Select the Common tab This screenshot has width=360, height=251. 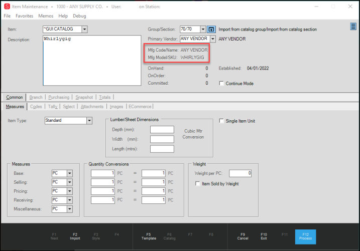coord(14,97)
